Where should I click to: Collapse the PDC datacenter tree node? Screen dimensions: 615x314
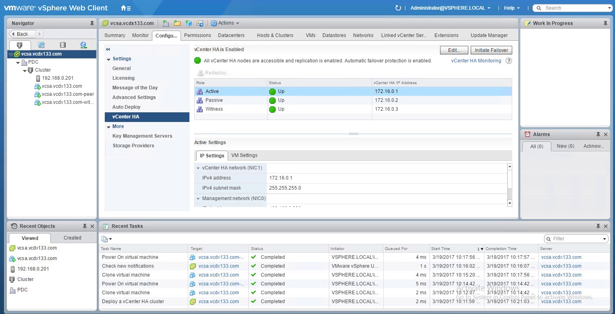pyautogui.click(x=18, y=62)
